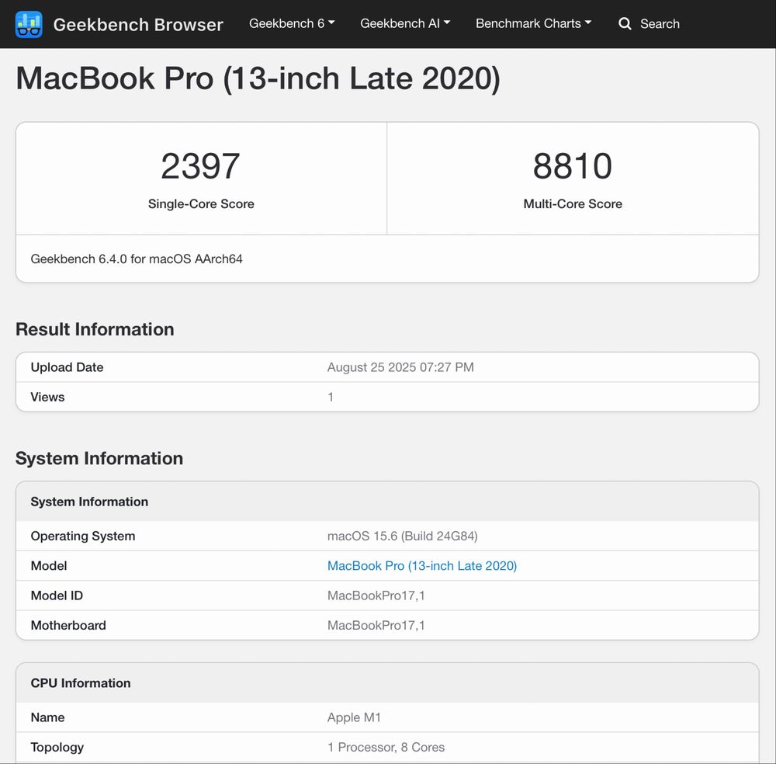Click the Search text in navbar
This screenshot has height=764, width=776.
point(660,24)
